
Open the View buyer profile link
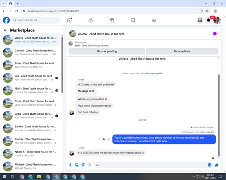153,73
